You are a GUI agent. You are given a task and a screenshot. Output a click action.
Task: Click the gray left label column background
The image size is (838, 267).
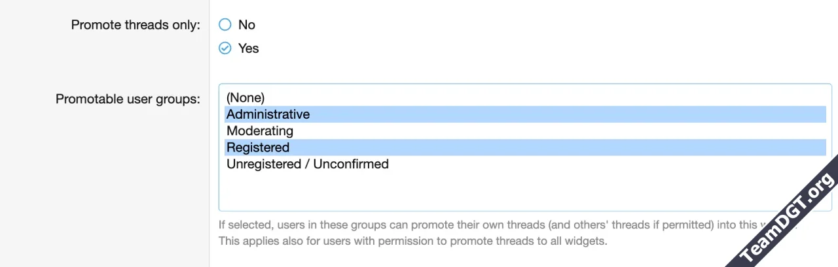coord(98,183)
